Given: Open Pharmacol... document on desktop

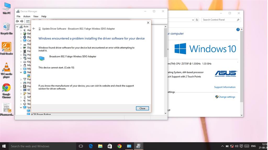Looking at the screenshot, I should pyautogui.click(x=7, y=109).
